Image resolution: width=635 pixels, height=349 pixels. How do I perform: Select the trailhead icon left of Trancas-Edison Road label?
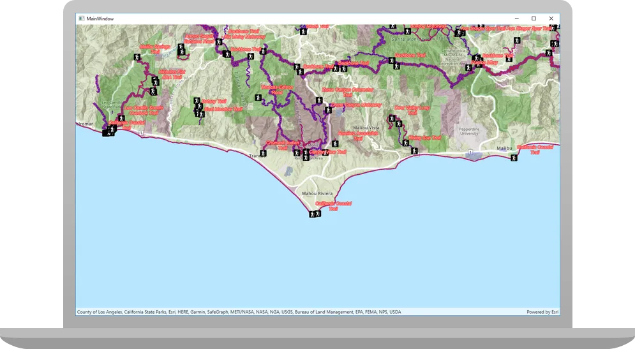258,98
